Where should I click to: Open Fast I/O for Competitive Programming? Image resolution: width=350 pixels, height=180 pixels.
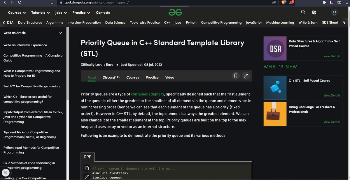pyautogui.click(x=32, y=86)
